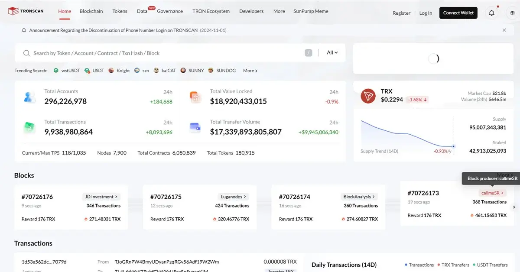Open the Tokens menu
The width and height of the screenshot is (520, 272).
click(x=120, y=11)
